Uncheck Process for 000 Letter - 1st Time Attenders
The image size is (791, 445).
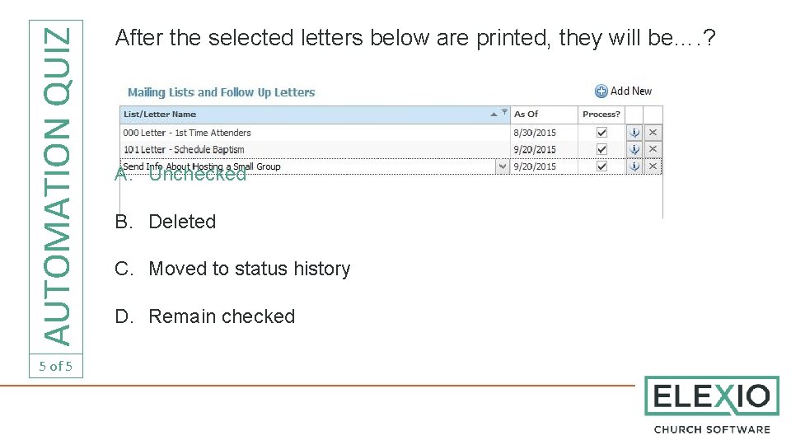[601, 133]
